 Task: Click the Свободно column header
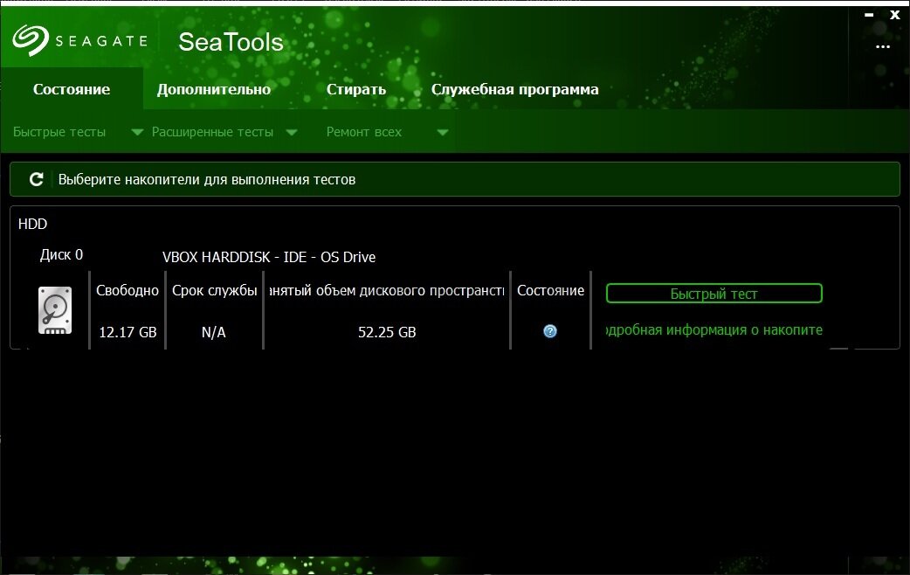[x=128, y=290]
